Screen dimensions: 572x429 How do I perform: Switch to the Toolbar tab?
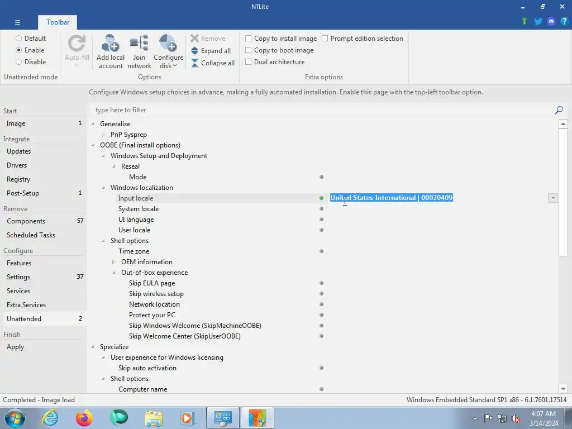(x=58, y=22)
